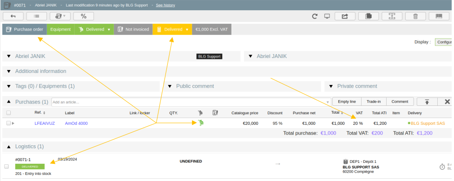Click the Empty line button
Screen dimensions: 454x181
pos(347,102)
